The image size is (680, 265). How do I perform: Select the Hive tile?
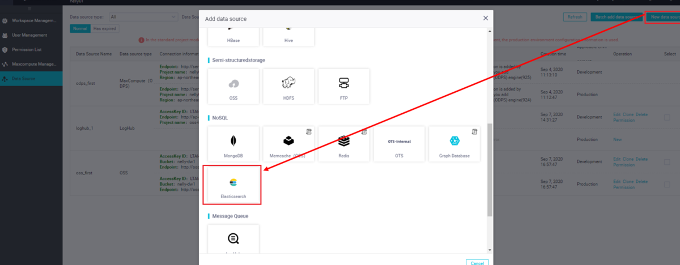tap(288, 36)
